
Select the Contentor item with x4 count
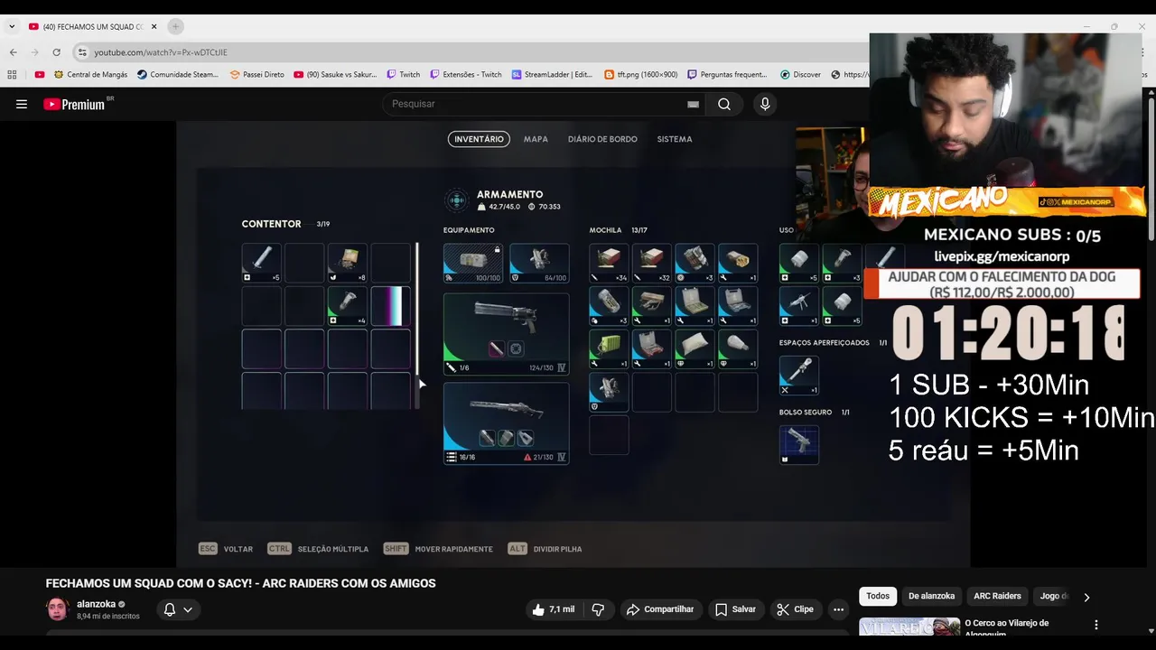348,305
